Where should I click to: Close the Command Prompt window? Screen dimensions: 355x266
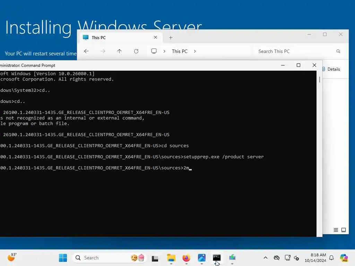(314, 65)
